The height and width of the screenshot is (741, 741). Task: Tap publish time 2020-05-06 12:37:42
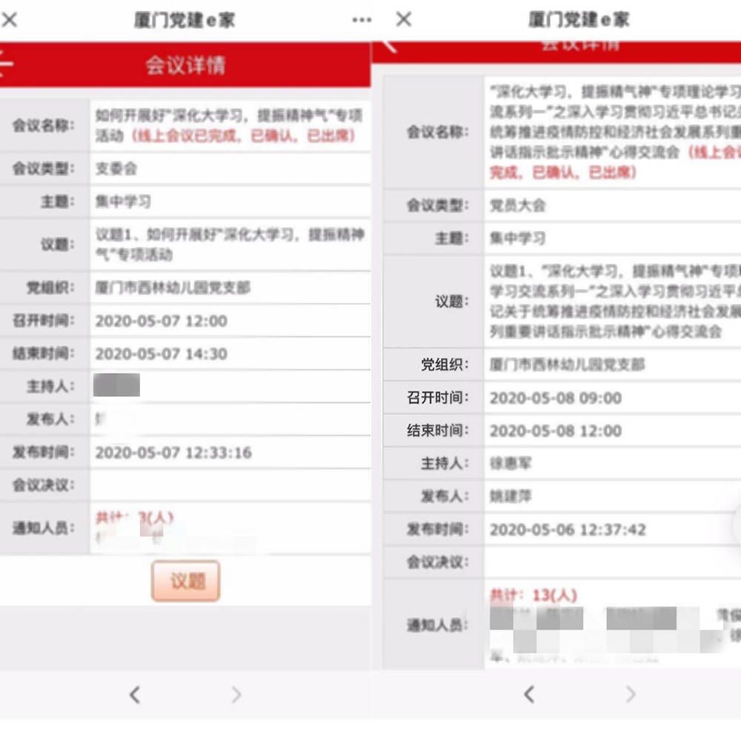click(568, 530)
